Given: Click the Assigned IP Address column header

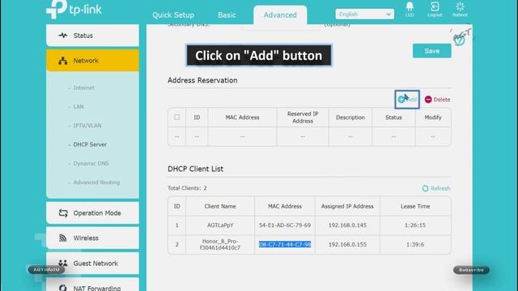Looking at the screenshot, I should (x=347, y=206).
